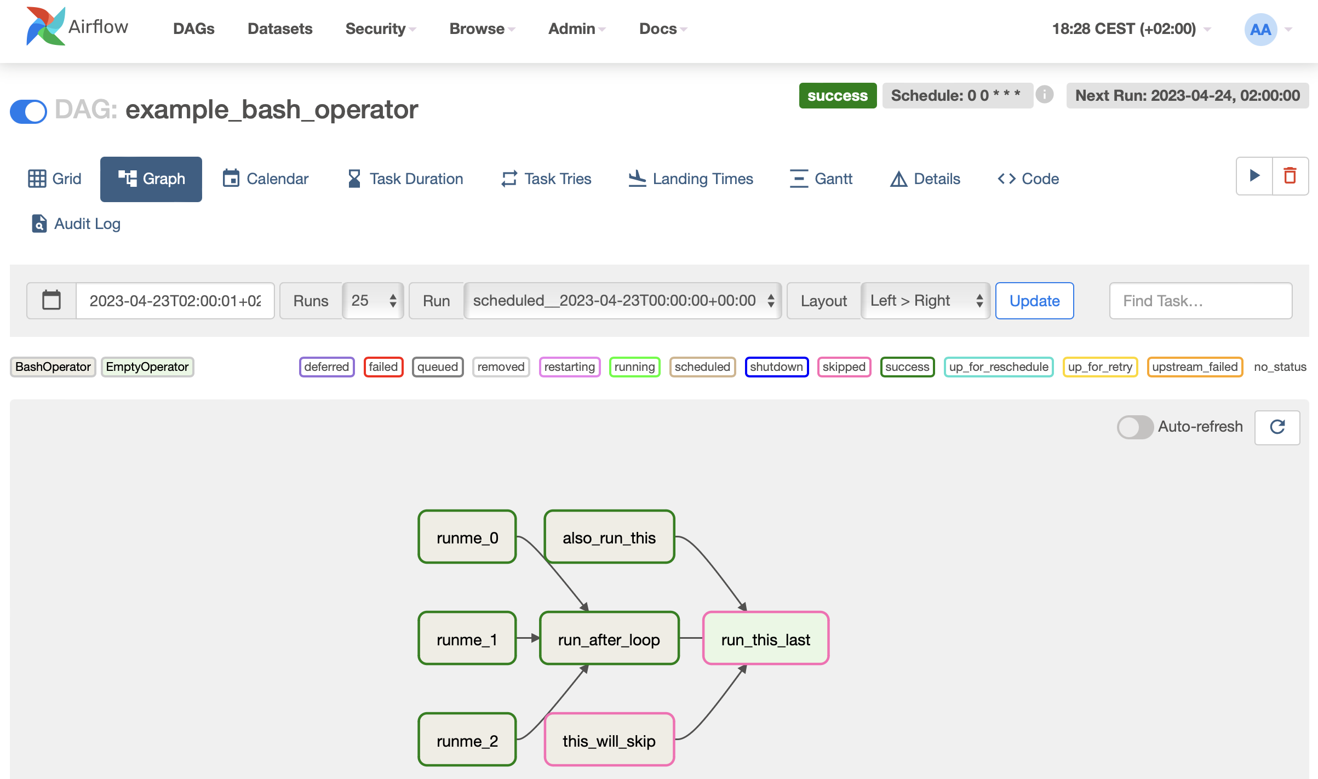Select the run_this_last task node
The width and height of the screenshot is (1318, 779).
point(766,639)
